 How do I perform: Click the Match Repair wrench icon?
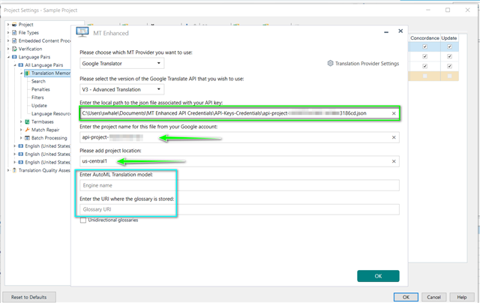coord(27,130)
